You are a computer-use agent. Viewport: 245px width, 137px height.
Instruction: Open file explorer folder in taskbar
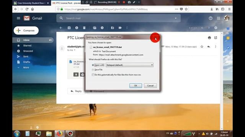tap(49, 134)
